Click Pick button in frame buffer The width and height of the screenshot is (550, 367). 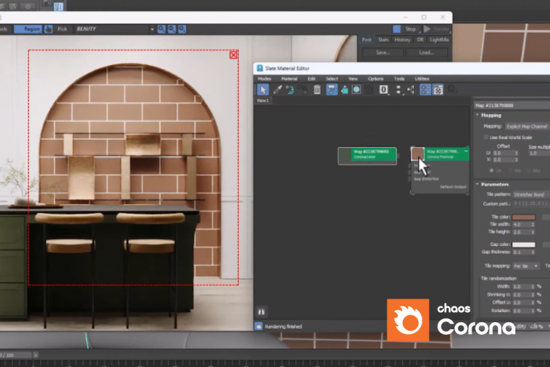click(x=62, y=29)
